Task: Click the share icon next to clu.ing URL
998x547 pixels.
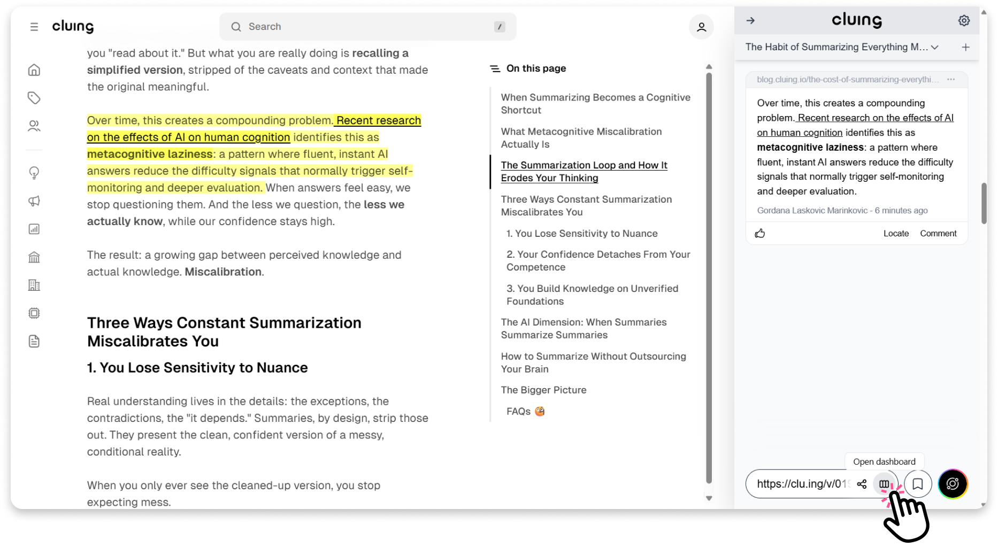Action: pos(862,484)
